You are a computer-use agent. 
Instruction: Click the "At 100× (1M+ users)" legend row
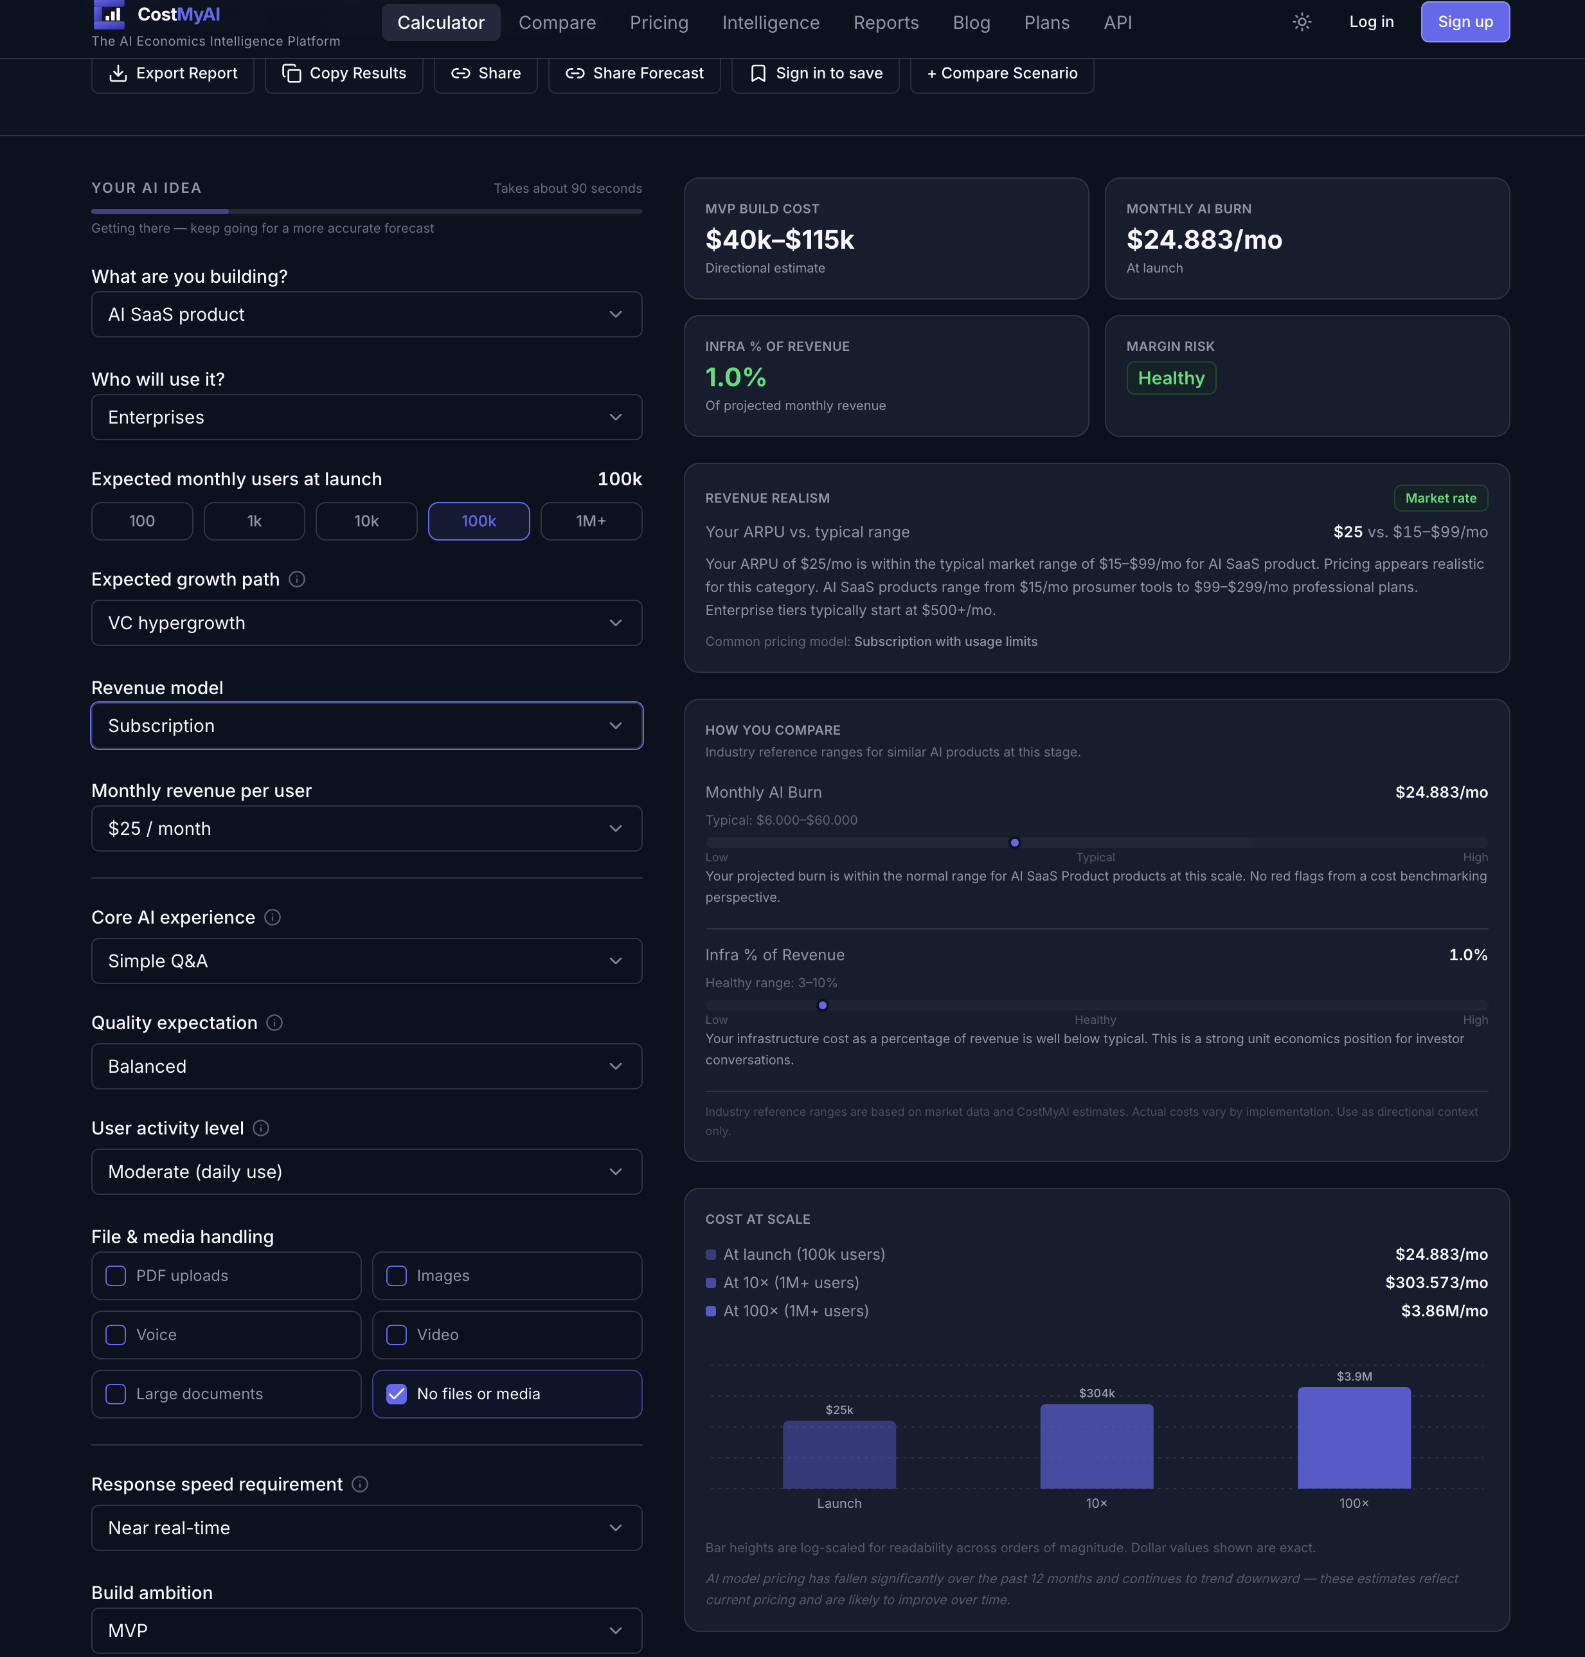click(1097, 1311)
